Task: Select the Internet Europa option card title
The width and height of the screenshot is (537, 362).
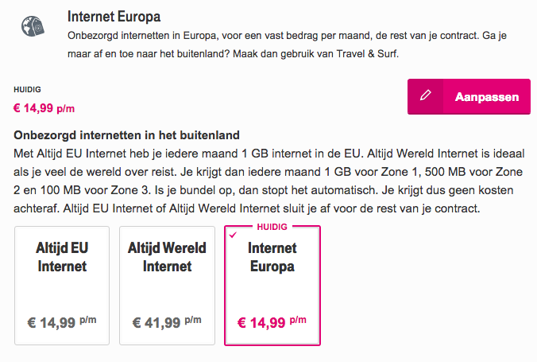Action: (272, 257)
